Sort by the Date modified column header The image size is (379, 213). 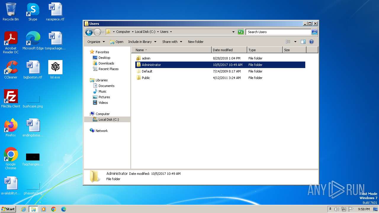pyautogui.click(x=229, y=50)
